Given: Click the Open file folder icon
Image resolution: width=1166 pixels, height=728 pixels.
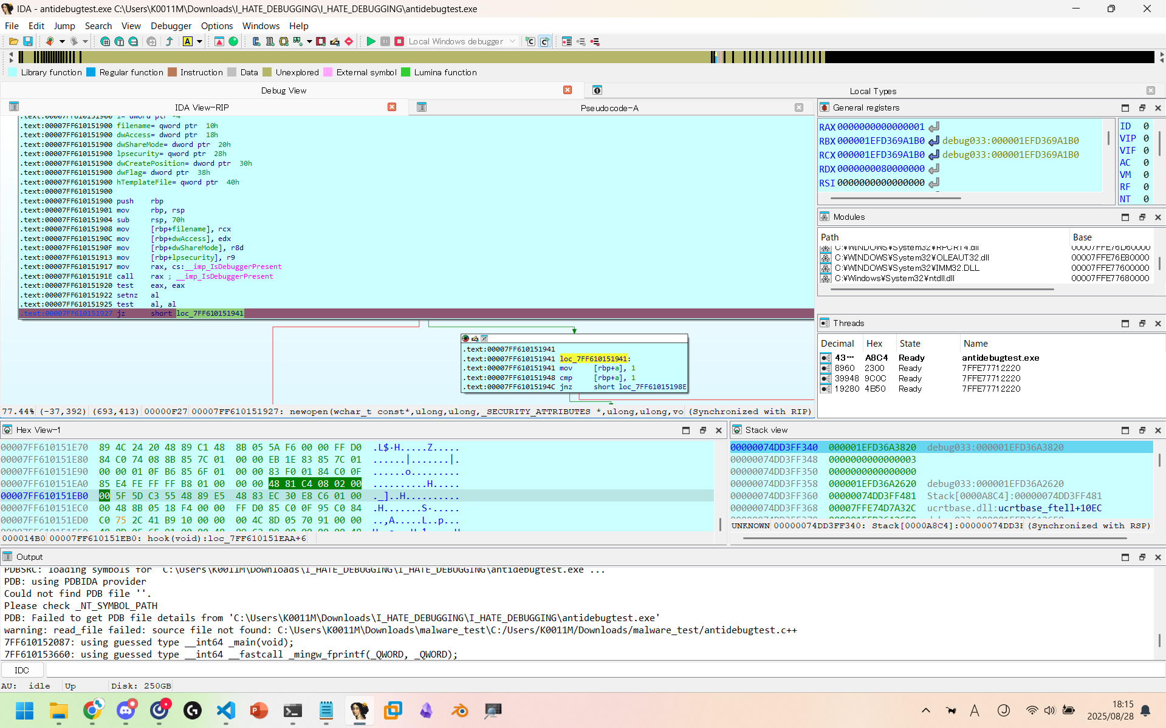Looking at the screenshot, I should [13, 41].
